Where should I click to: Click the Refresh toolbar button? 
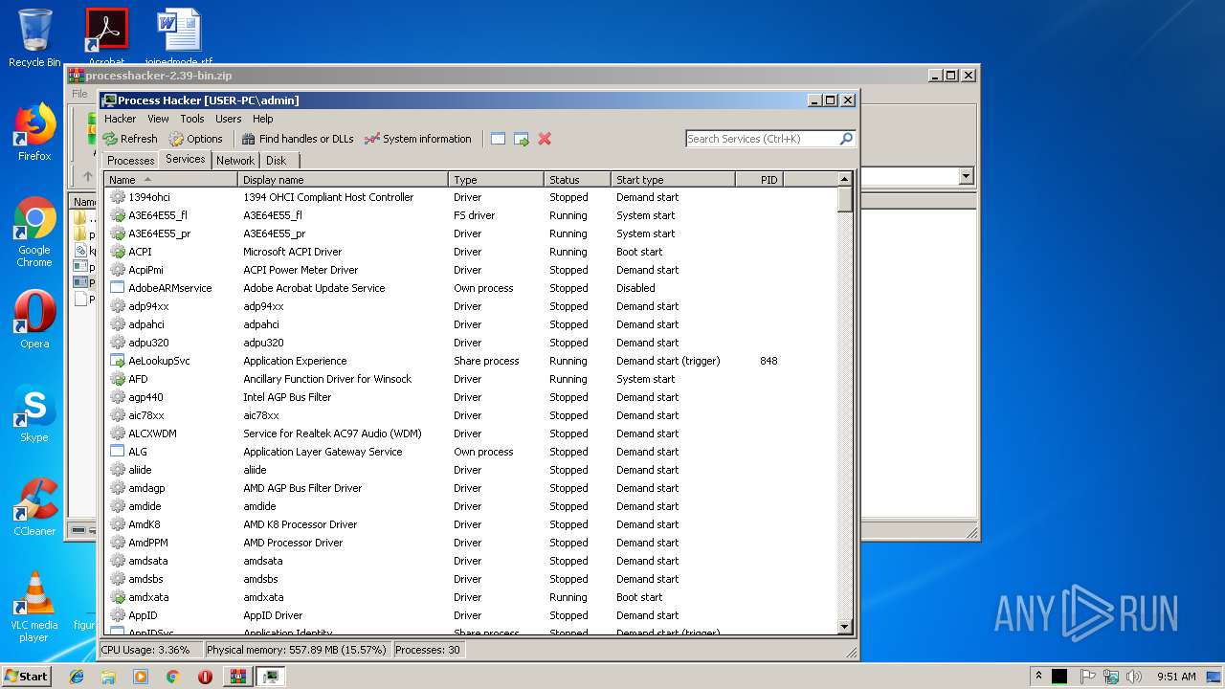pos(130,139)
